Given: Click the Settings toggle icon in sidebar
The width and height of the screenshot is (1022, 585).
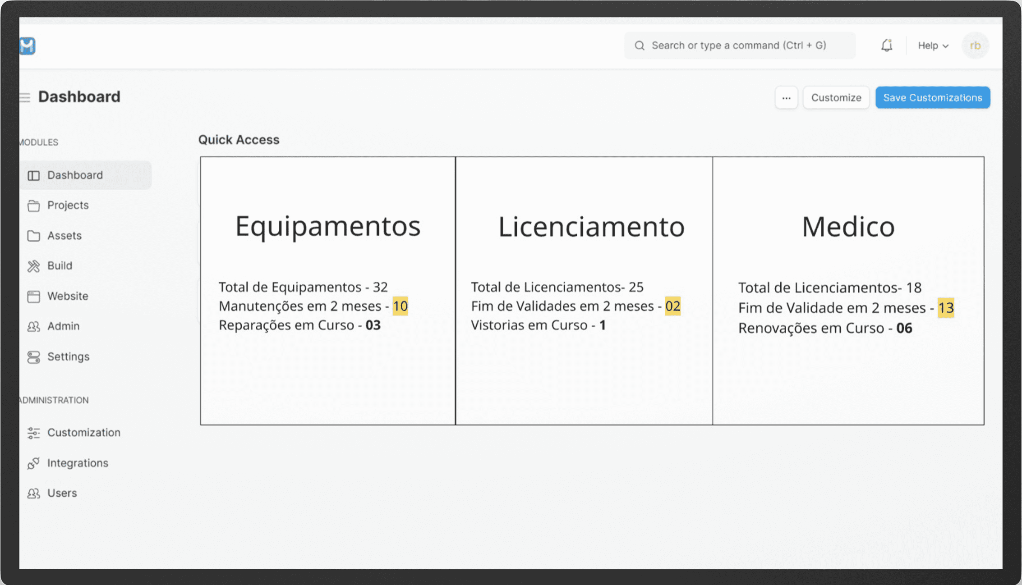Looking at the screenshot, I should [33, 357].
